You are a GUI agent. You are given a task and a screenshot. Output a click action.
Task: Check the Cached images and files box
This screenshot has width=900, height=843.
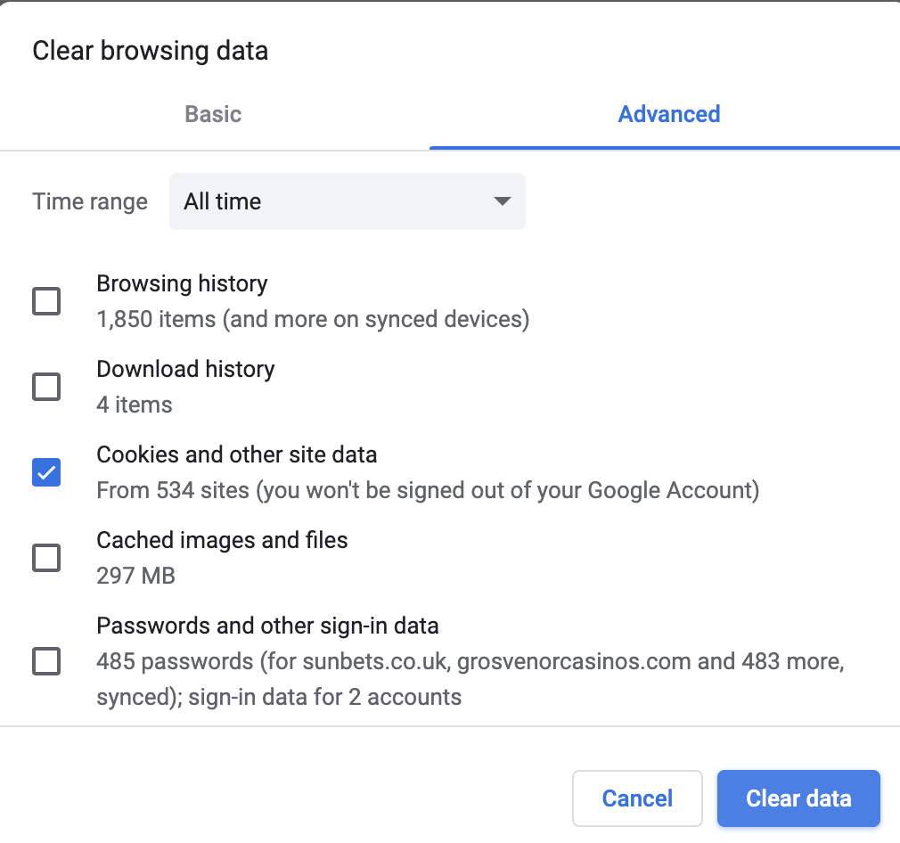click(x=46, y=558)
